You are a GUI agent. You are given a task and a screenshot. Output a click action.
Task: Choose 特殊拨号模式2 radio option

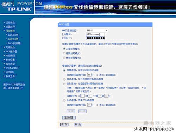tap(64, 58)
